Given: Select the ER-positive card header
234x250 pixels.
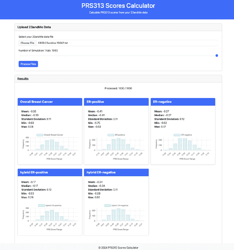Looking at the screenshot, I should click(116, 102).
